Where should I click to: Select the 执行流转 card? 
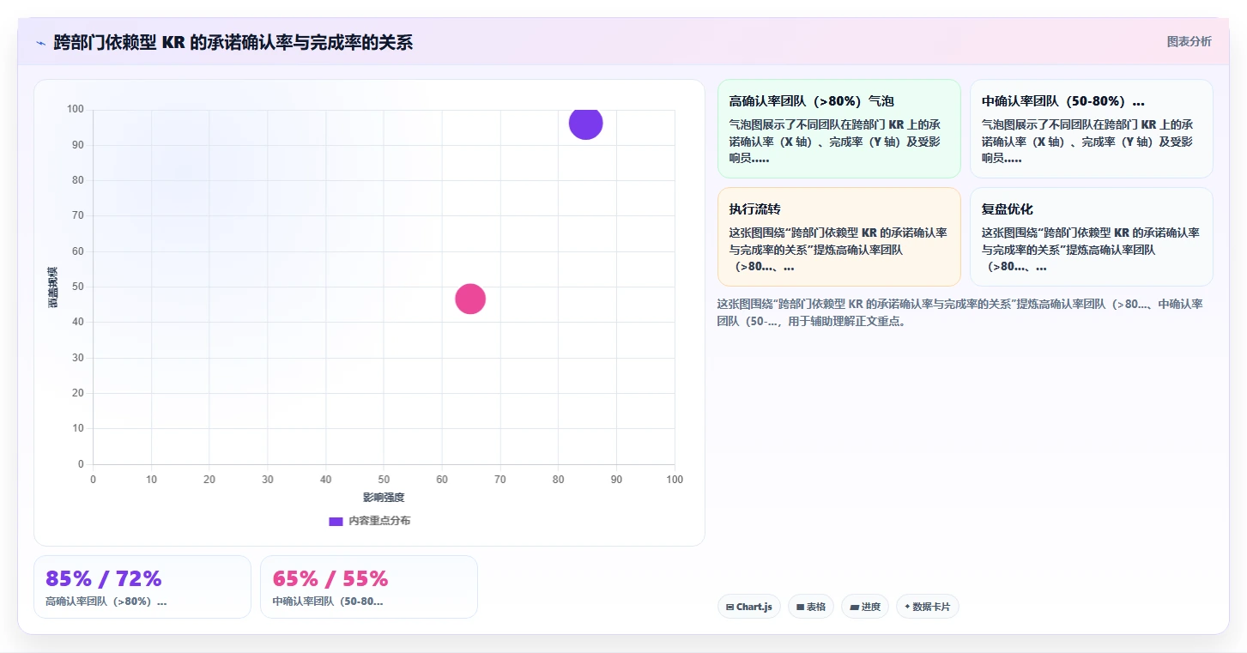tap(838, 237)
